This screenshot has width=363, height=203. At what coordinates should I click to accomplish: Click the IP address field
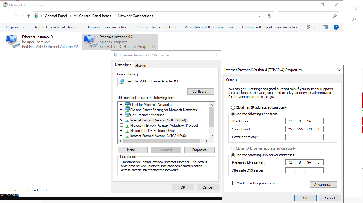point(304,121)
